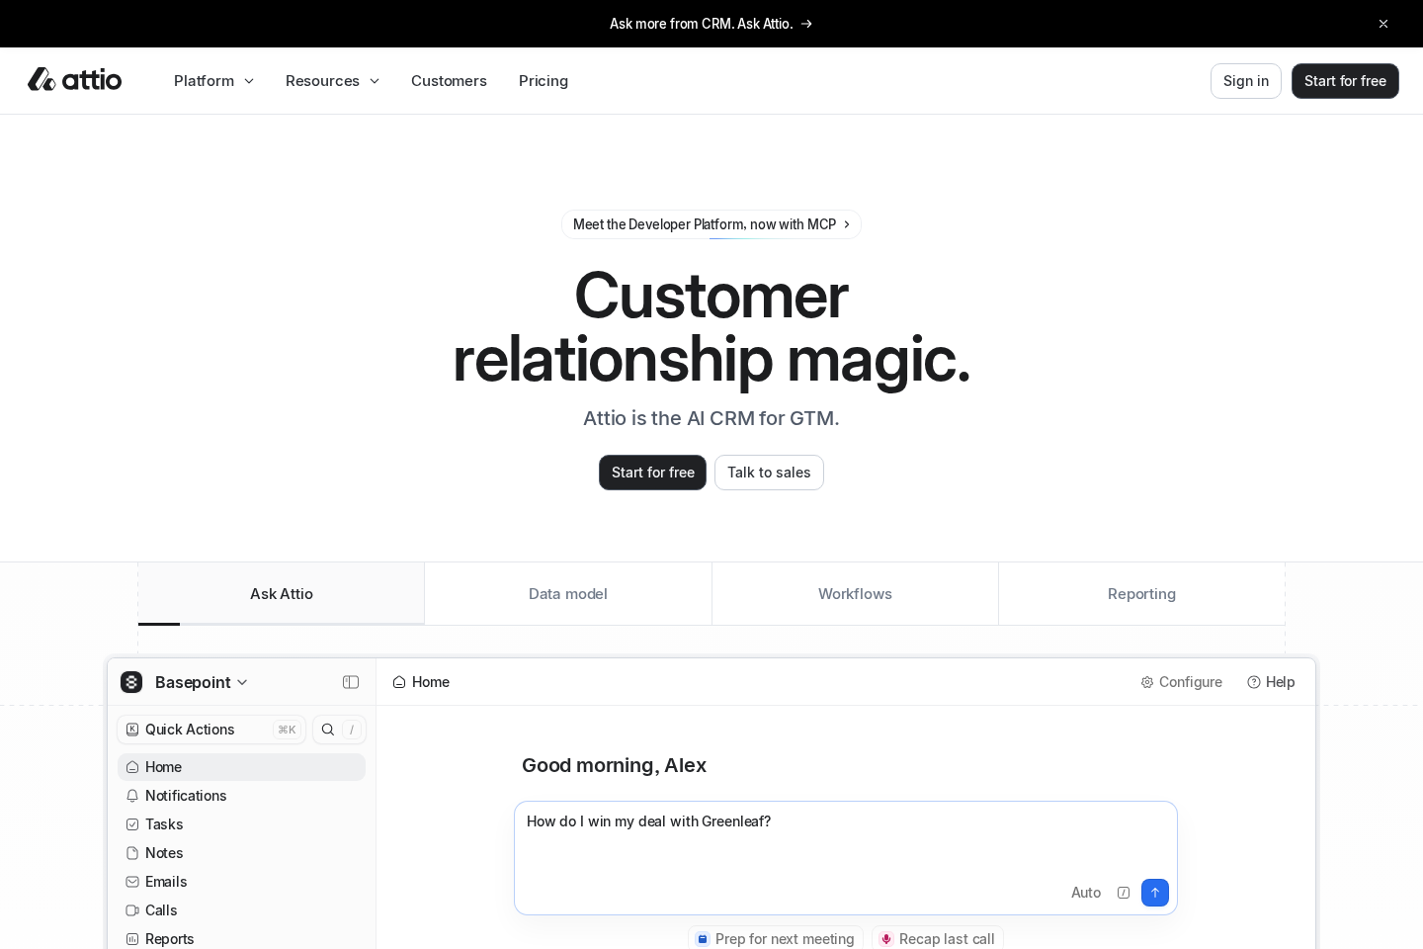The height and width of the screenshot is (949, 1423).
Task: Select Home in the sidebar
Action: pyautogui.click(x=241, y=767)
